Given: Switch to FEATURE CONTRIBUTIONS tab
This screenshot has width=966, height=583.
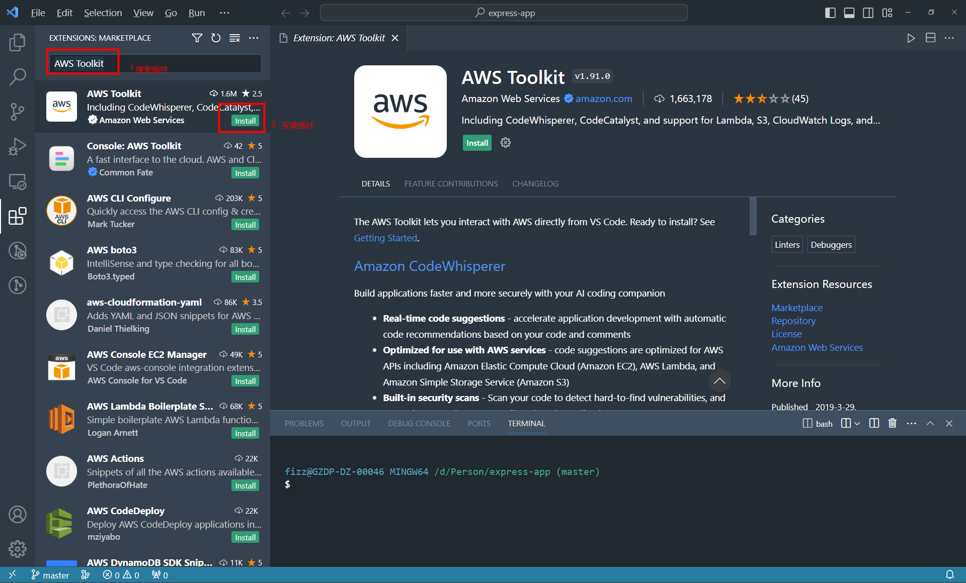Looking at the screenshot, I should tap(451, 184).
